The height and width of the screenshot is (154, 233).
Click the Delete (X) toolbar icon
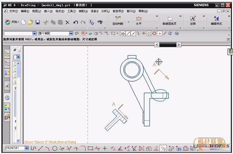tap(67, 22)
